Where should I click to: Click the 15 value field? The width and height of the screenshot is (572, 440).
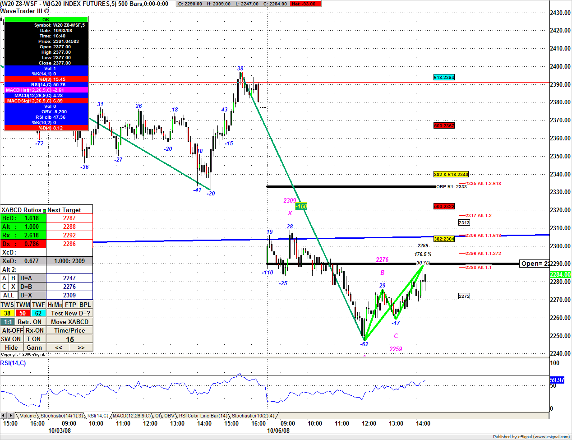click(70, 339)
